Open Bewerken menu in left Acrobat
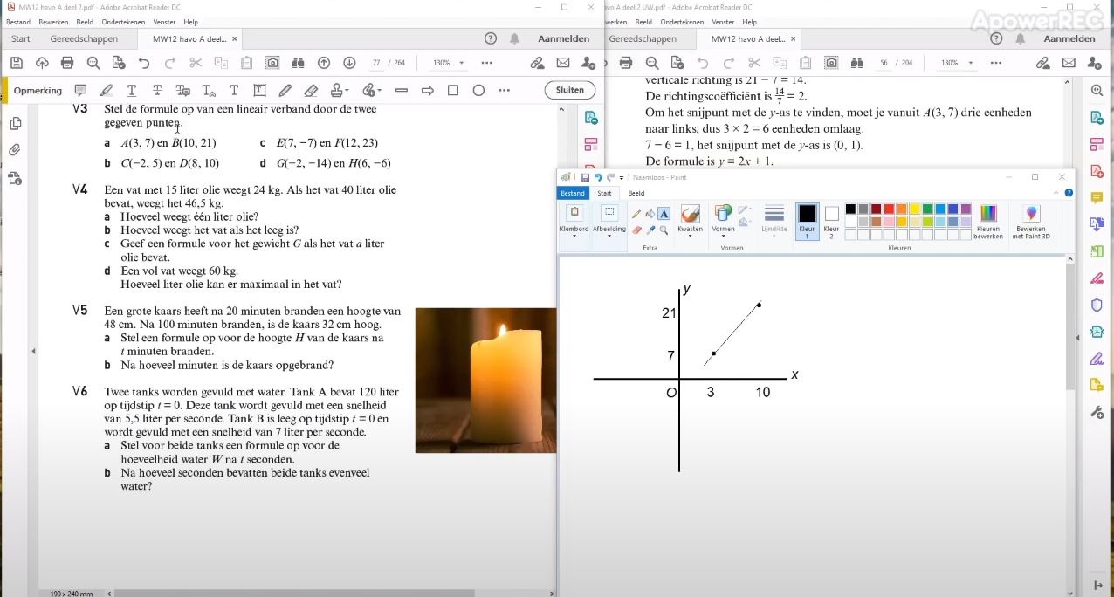The height and width of the screenshot is (597, 1114). 52,22
